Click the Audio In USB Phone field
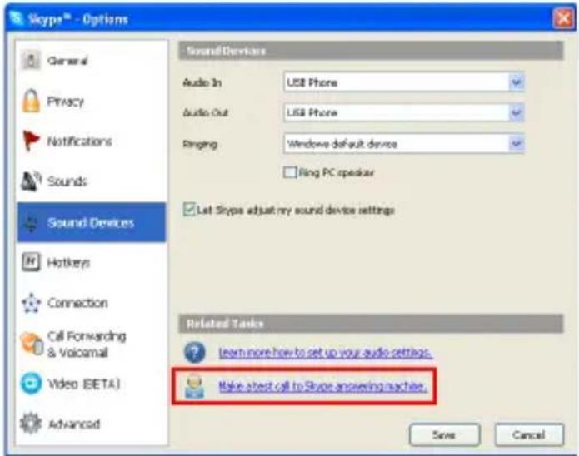Screen dimensions: 579x456 pos(403,82)
